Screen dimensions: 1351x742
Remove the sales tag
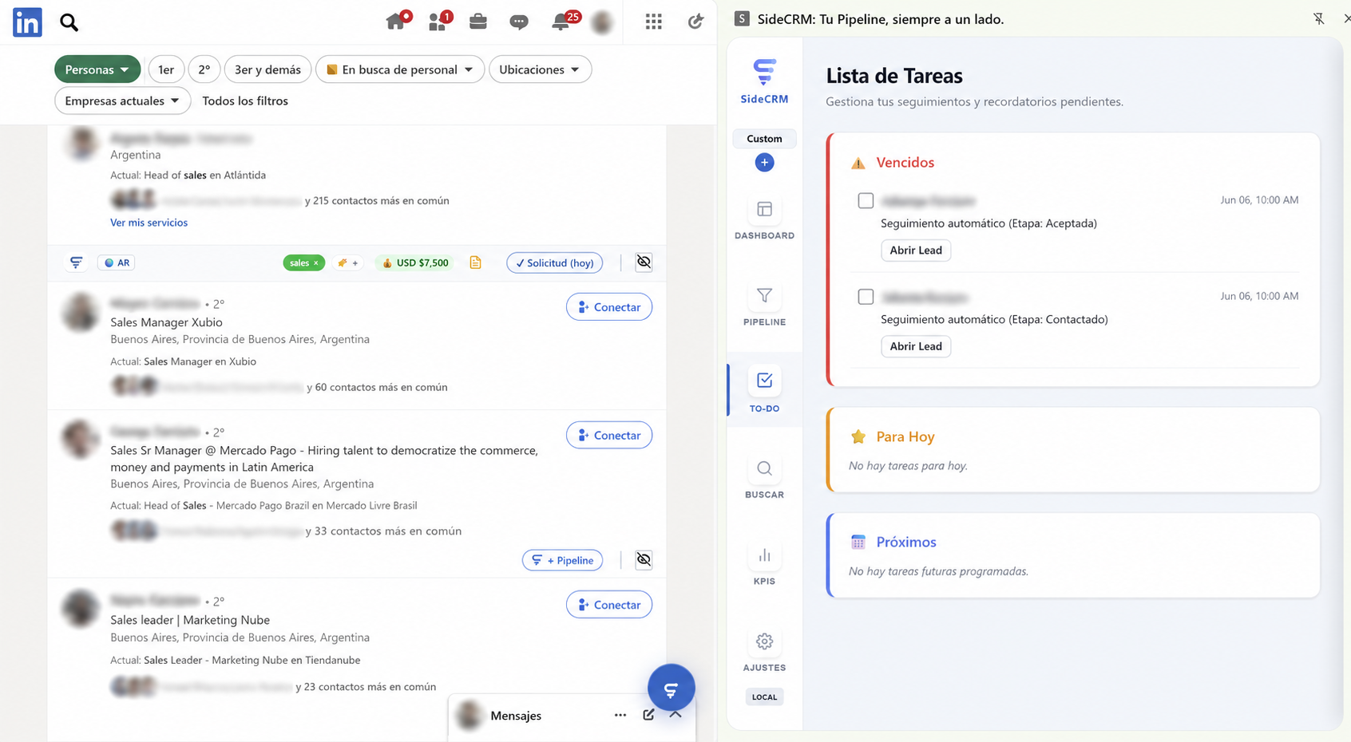coord(316,262)
